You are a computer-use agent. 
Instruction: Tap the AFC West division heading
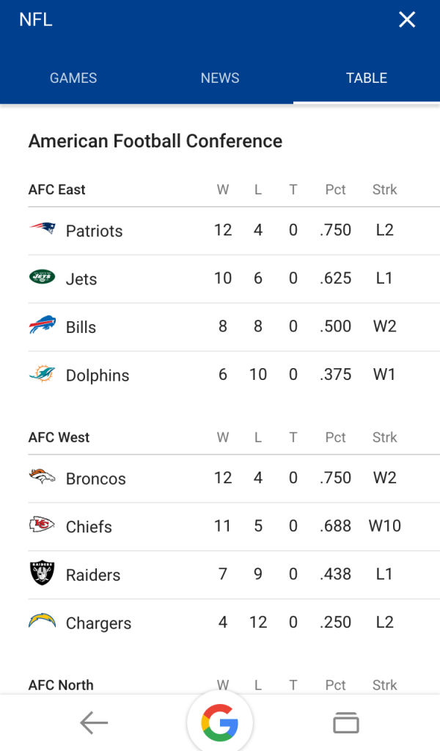pyautogui.click(x=59, y=437)
